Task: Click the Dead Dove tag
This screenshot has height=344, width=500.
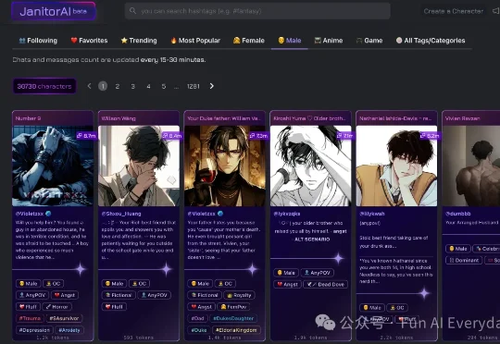Action: pos(326,285)
